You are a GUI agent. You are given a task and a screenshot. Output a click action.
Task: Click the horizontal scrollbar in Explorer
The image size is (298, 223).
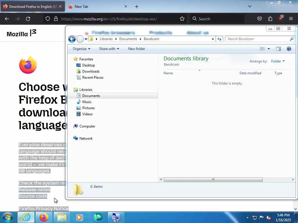tap(213, 179)
